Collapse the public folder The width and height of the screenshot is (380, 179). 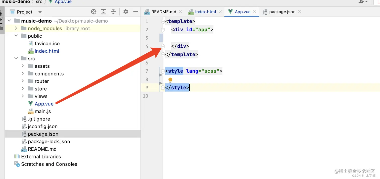(x=16, y=36)
